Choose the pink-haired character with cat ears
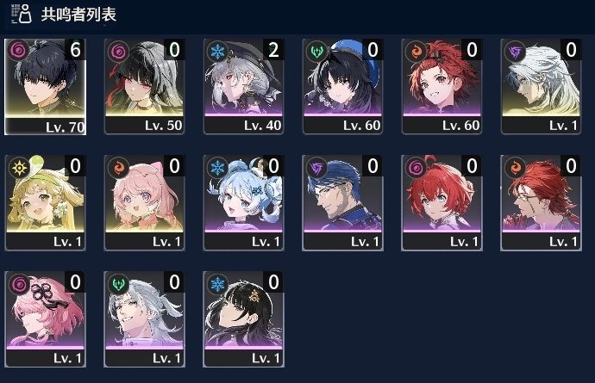595x383 pixels. coord(144,203)
